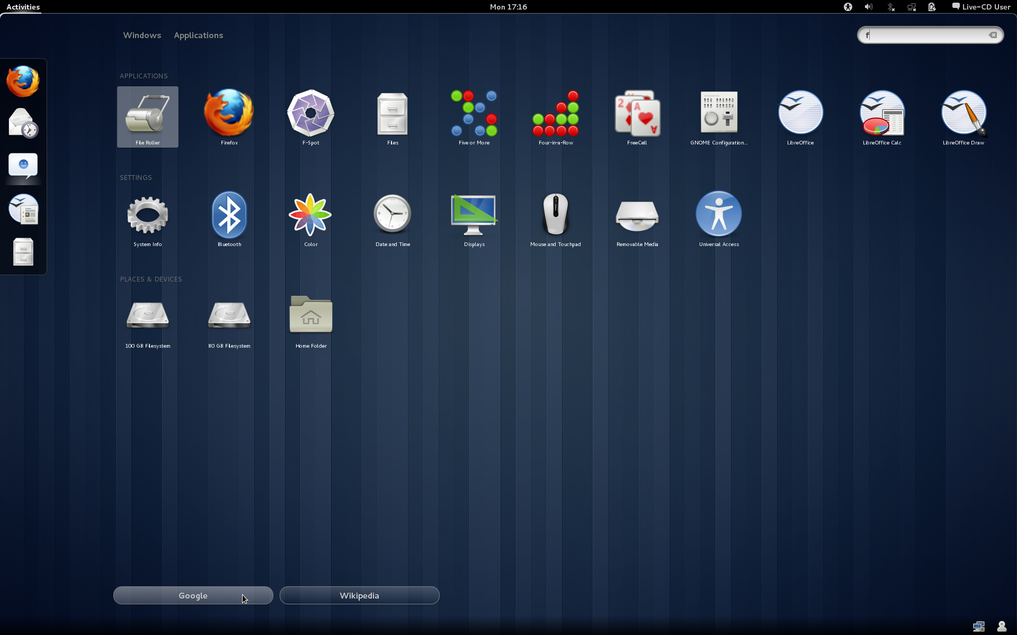This screenshot has height=635, width=1017.
Task: Launch the F-Spot photo manager
Action: [x=311, y=117]
